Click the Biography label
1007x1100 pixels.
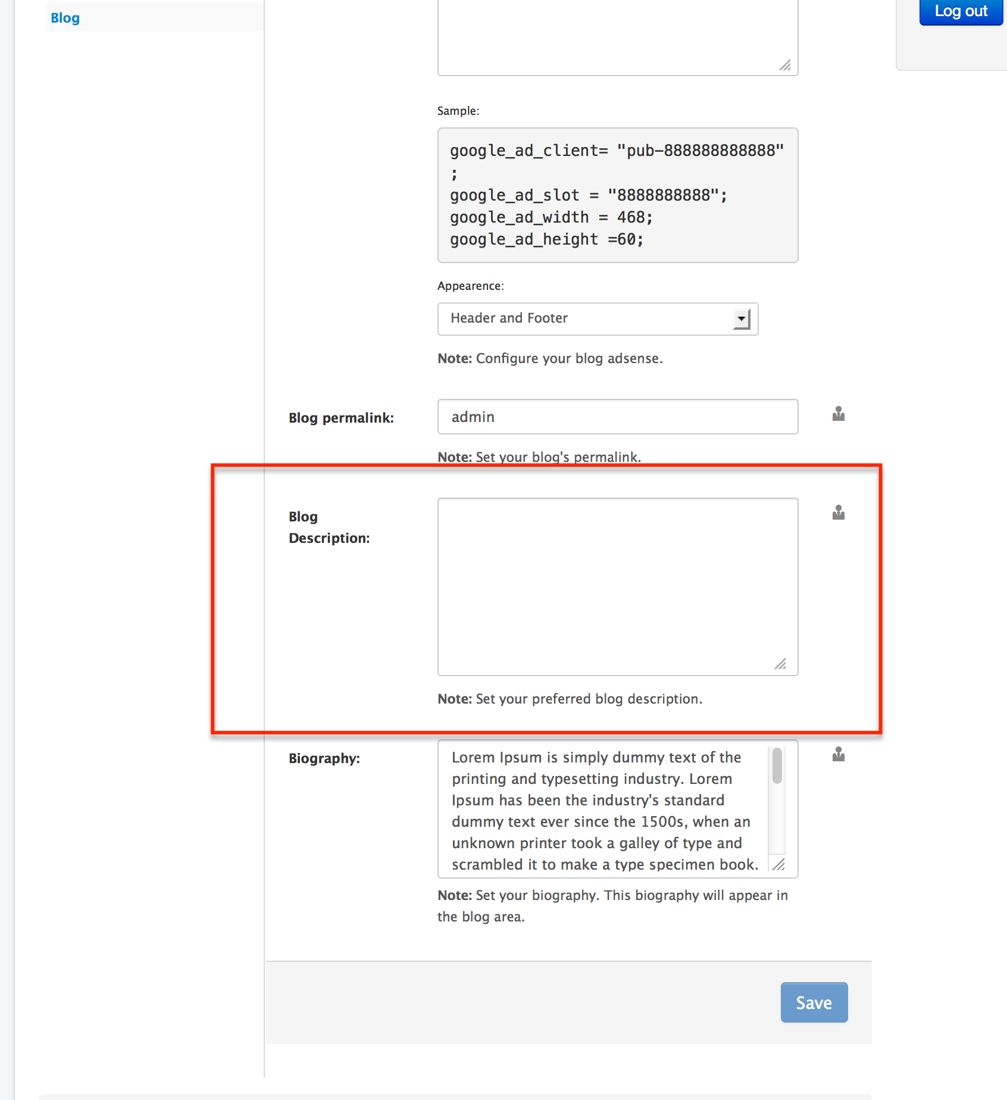tap(324, 758)
